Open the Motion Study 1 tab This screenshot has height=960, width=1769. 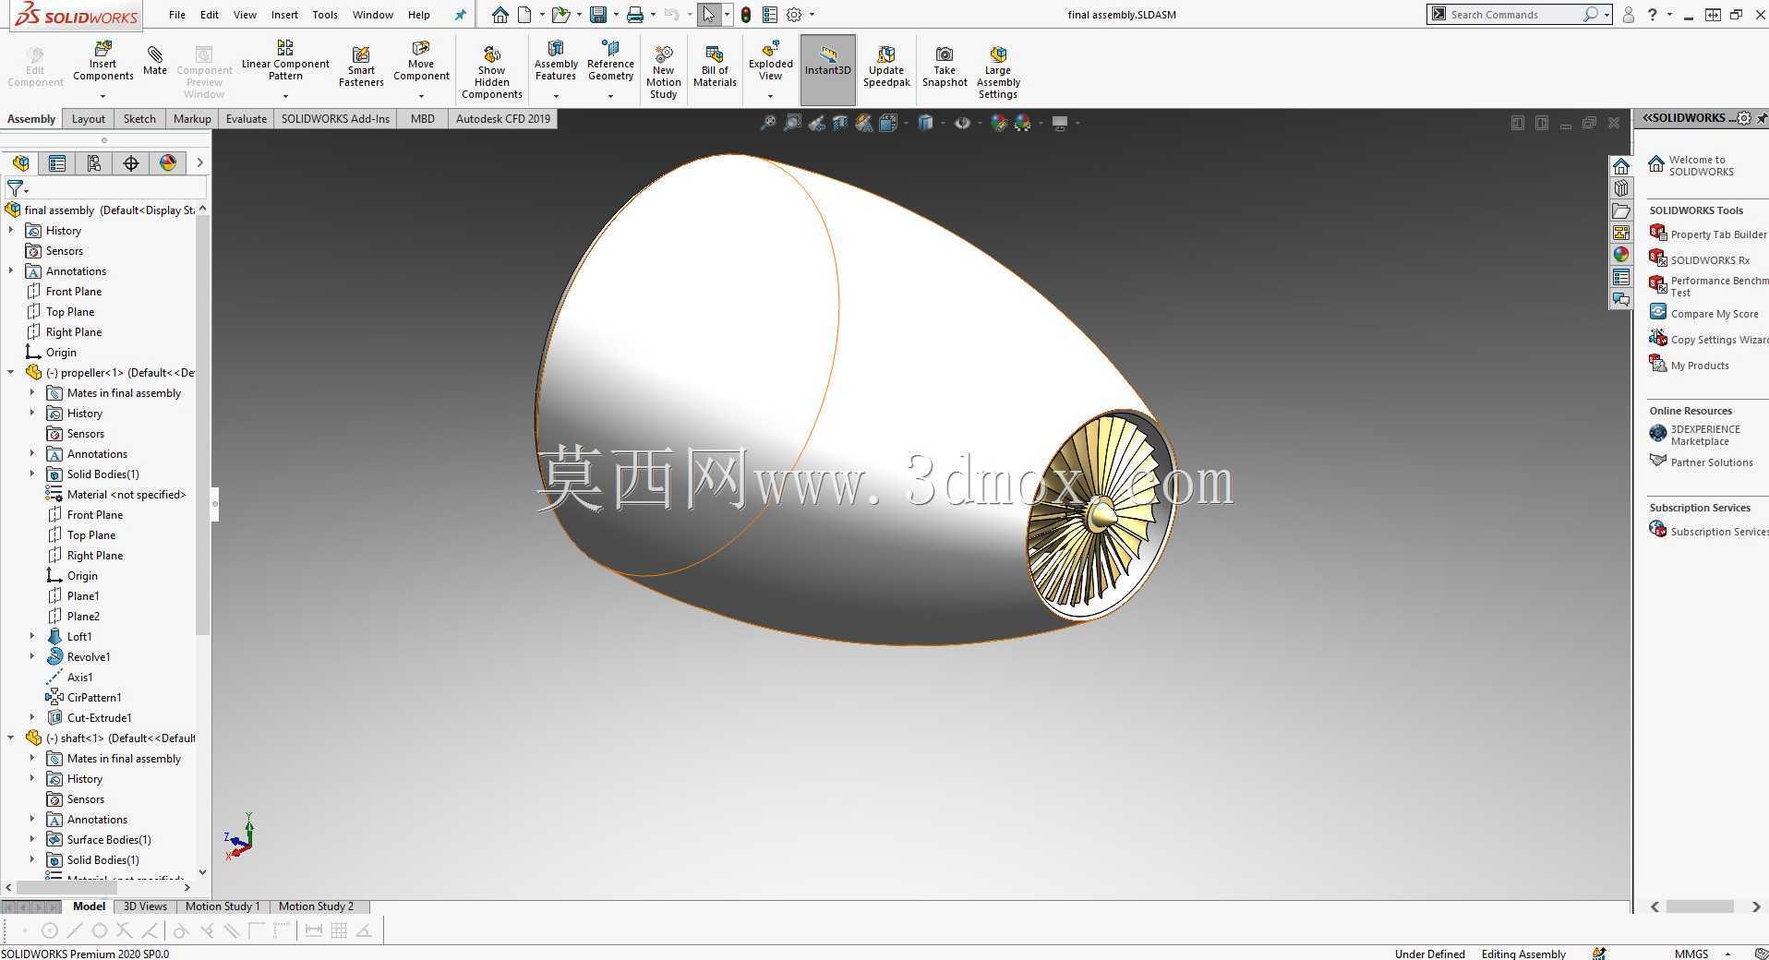223,906
